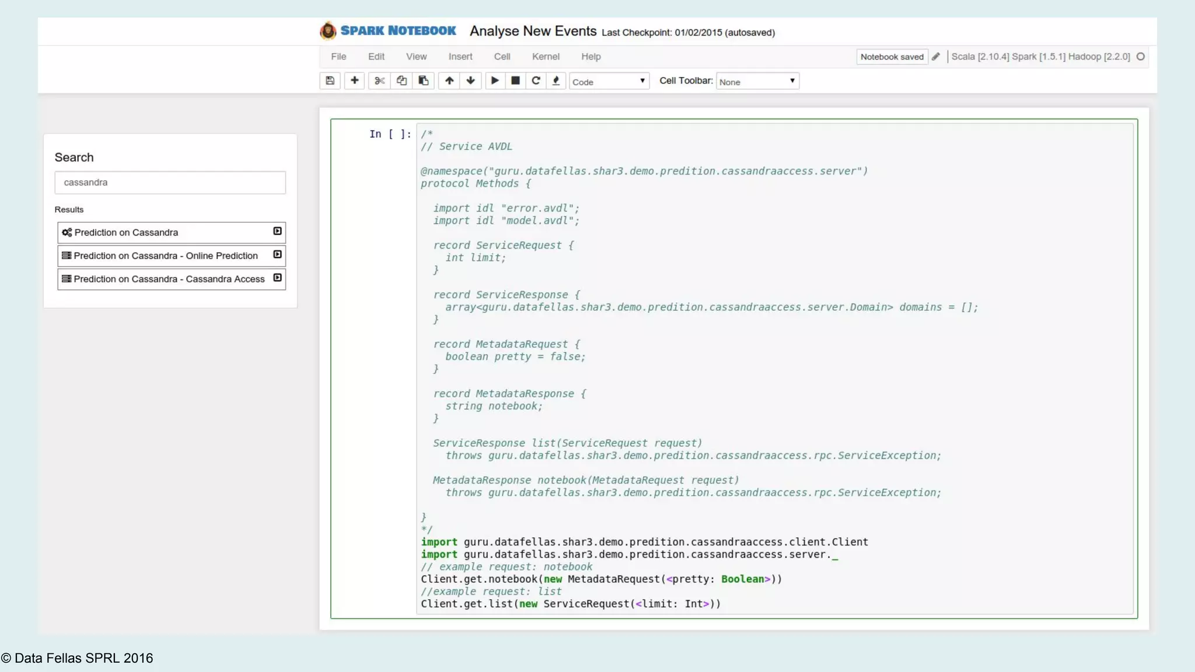Image resolution: width=1195 pixels, height=672 pixels.
Task: Open the Kernel menu
Action: tap(546, 57)
